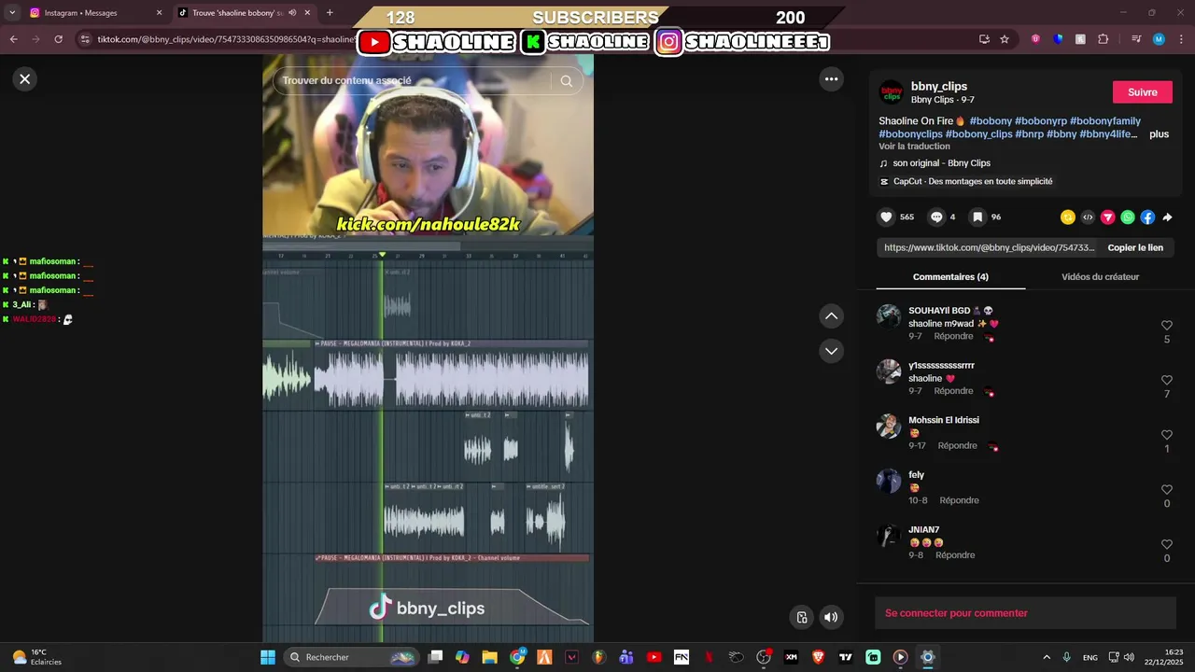Like Mohssin El Idrissi's comment
The height and width of the screenshot is (672, 1195).
coord(1167,435)
